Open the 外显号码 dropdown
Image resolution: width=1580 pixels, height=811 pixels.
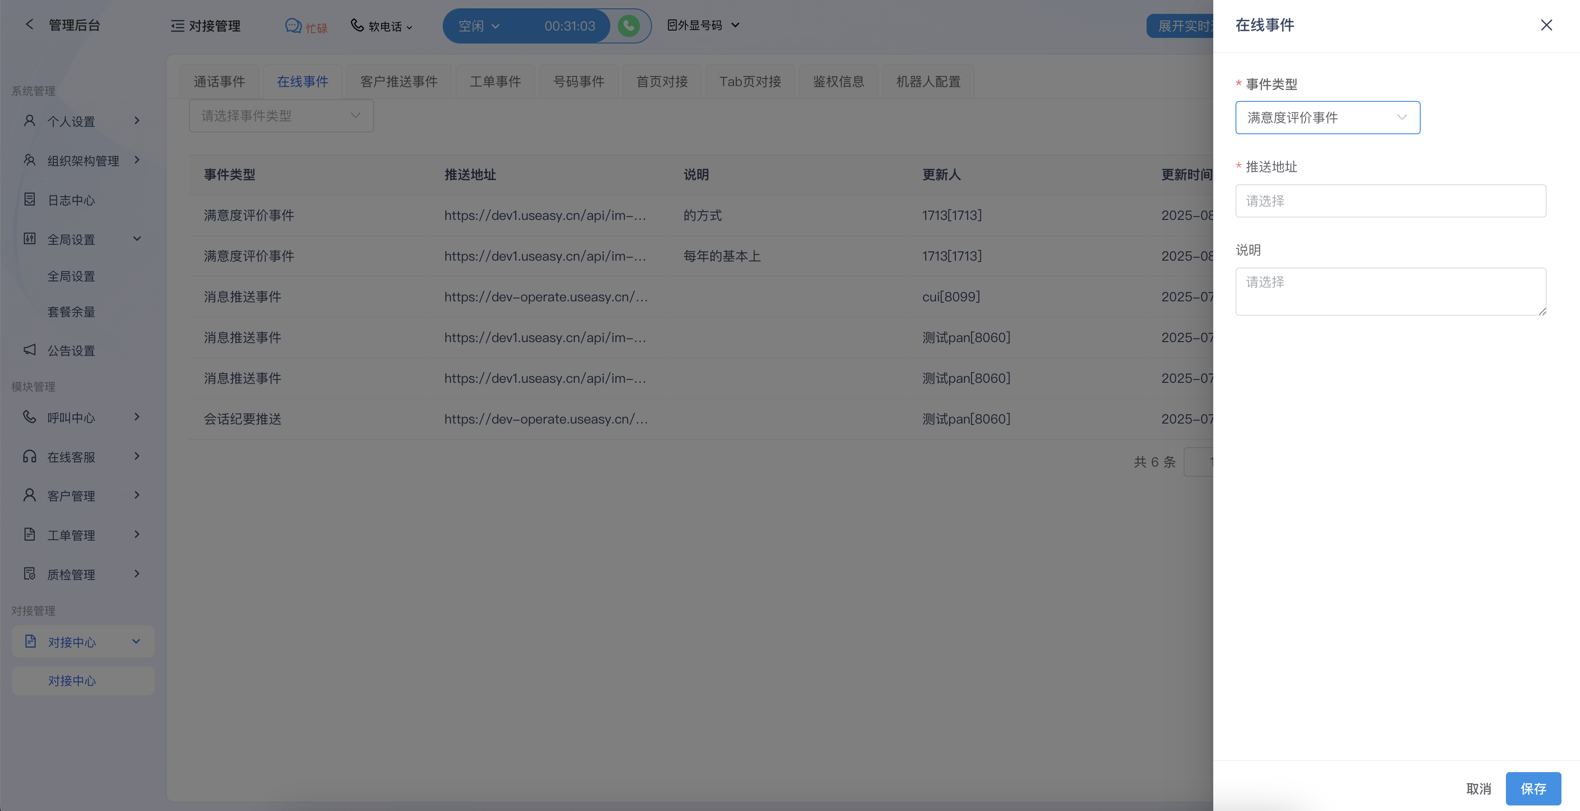703,25
